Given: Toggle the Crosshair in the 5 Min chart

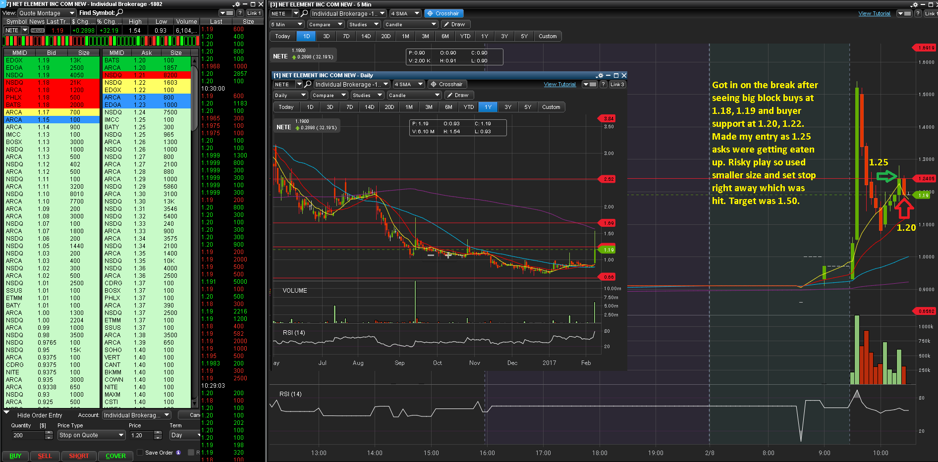Looking at the screenshot, I should (443, 13).
